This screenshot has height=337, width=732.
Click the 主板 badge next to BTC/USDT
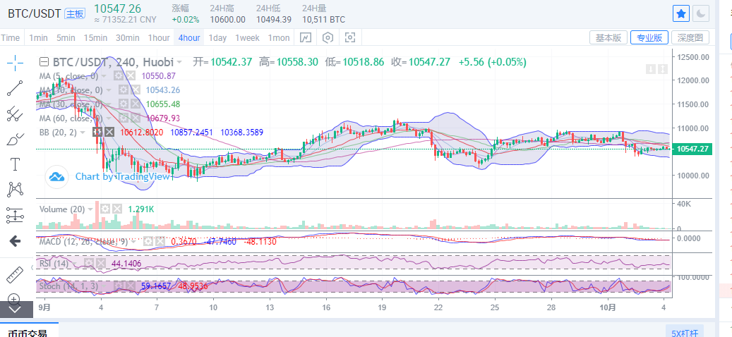click(75, 13)
